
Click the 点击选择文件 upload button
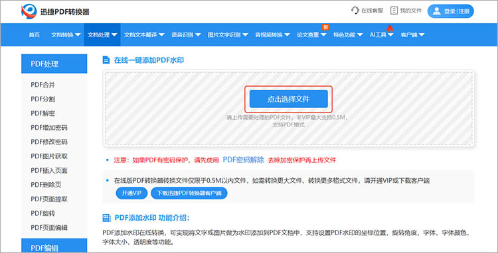[x=288, y=99]
